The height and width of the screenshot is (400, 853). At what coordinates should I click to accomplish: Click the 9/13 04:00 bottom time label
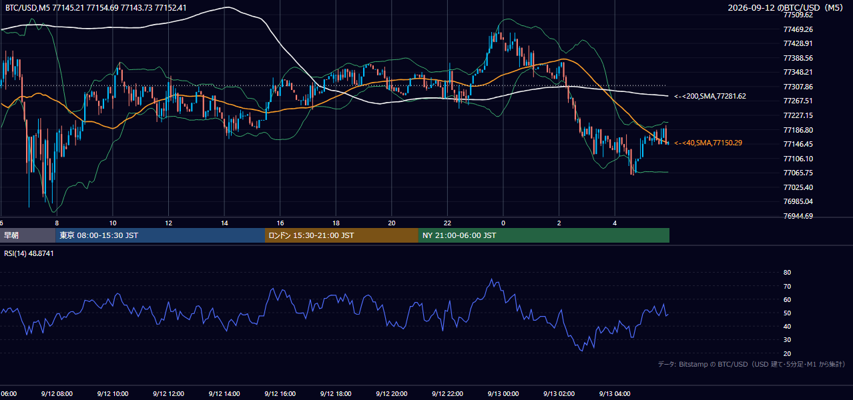click(615, 394)
